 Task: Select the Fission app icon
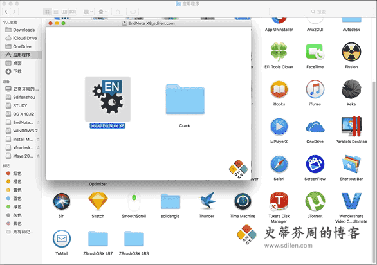pos(351,51)
